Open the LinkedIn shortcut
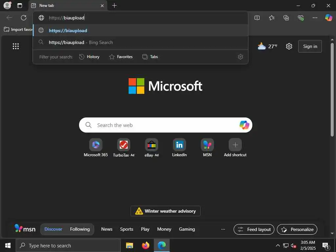The height and width of the screenshot is (252, 336). (x=179, y=148)
